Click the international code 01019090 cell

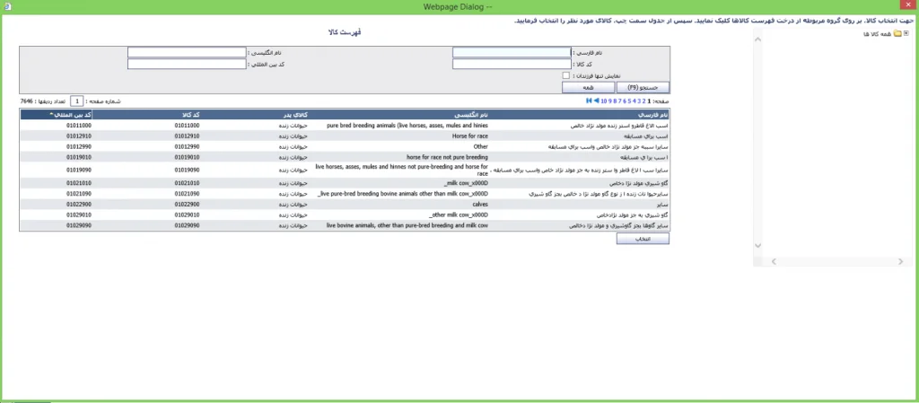tap(79, 170)
